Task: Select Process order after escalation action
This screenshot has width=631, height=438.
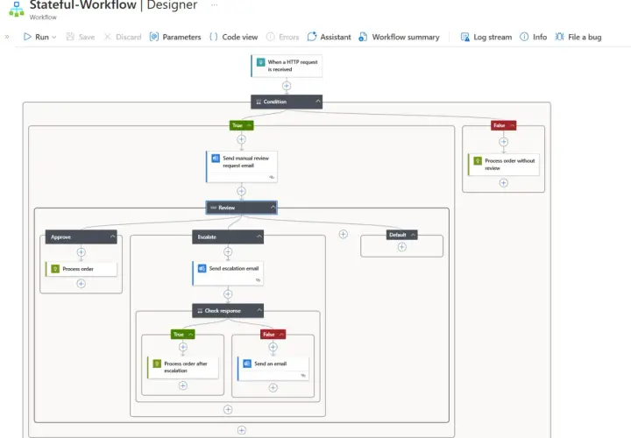Action: tap(182, 367)
